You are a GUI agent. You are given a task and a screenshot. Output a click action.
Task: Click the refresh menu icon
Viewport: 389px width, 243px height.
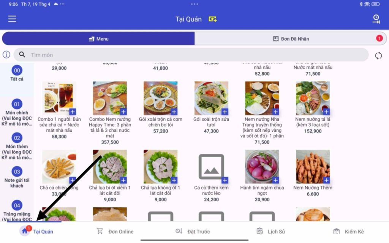(x=378, y=55)
